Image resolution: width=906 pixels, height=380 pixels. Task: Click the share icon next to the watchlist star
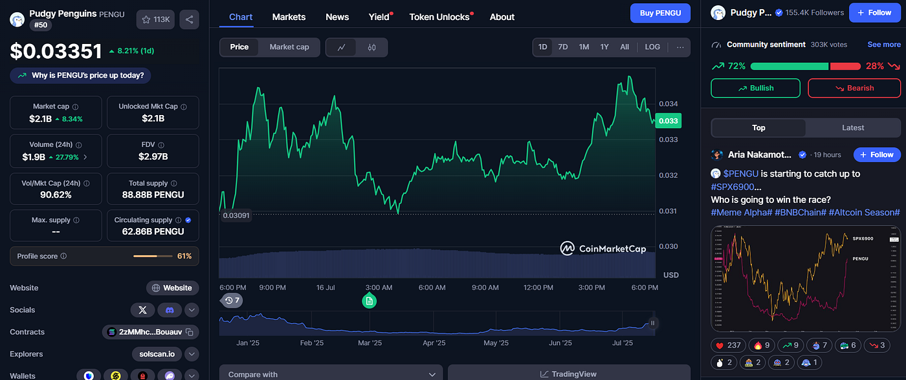(189, 20)
